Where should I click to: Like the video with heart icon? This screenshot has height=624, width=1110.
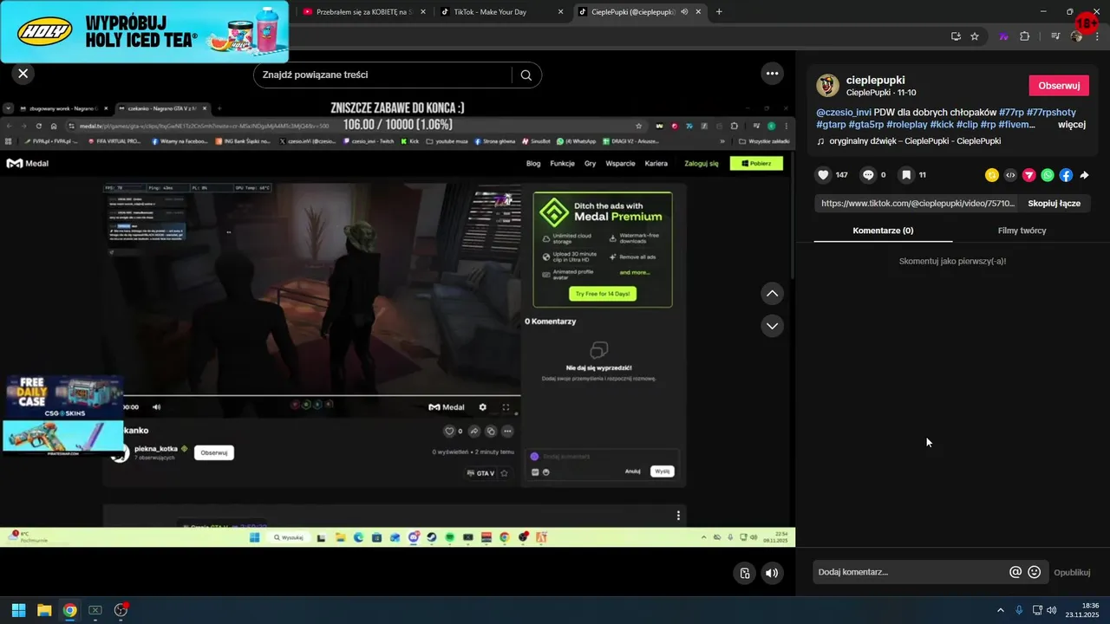[823, 175]
